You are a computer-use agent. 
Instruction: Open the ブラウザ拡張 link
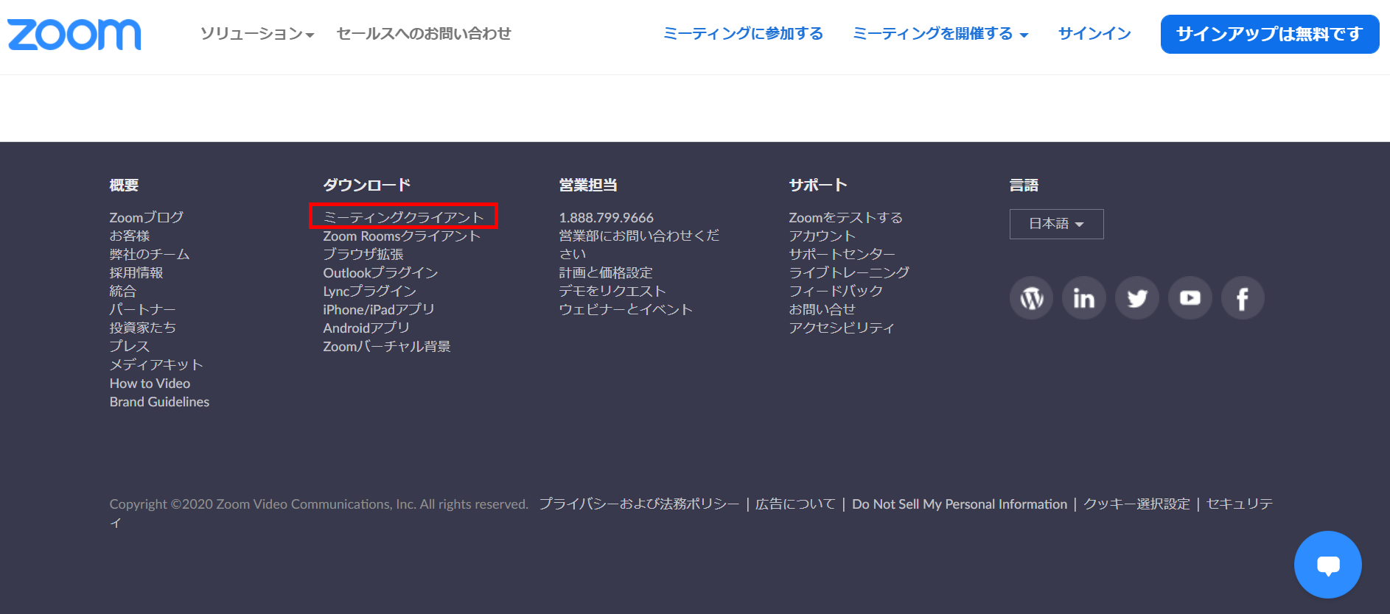[363, 254]
